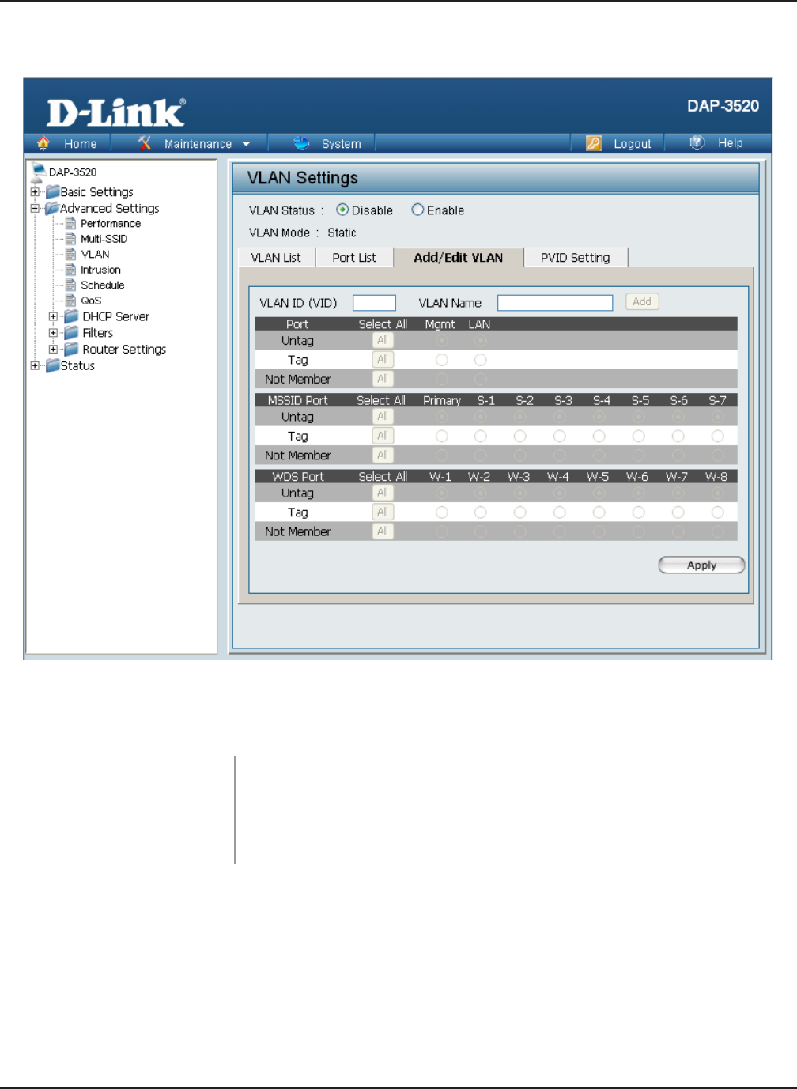Open QoS in the settings tree
797x1089 pixels.
tap(91, 301)
